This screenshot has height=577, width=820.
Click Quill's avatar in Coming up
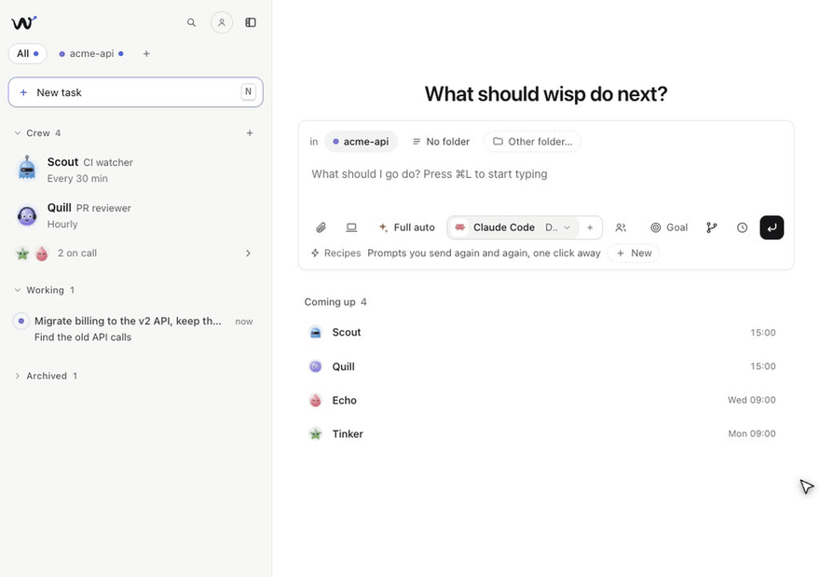pyautogui.click(x=315, y=366)
